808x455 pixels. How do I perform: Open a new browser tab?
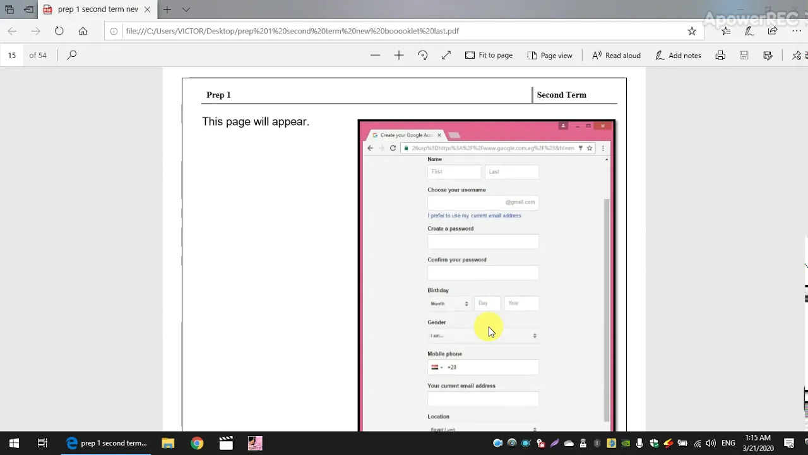(x=167, y=9)
